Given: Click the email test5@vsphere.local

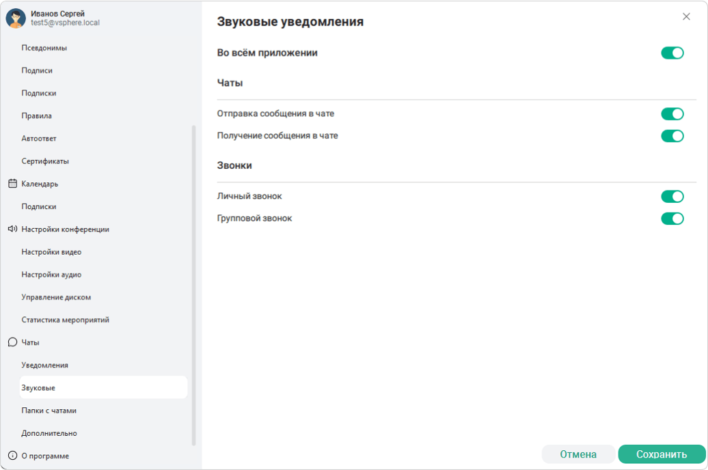Looking at the screenshot, I should pos(65,23).
